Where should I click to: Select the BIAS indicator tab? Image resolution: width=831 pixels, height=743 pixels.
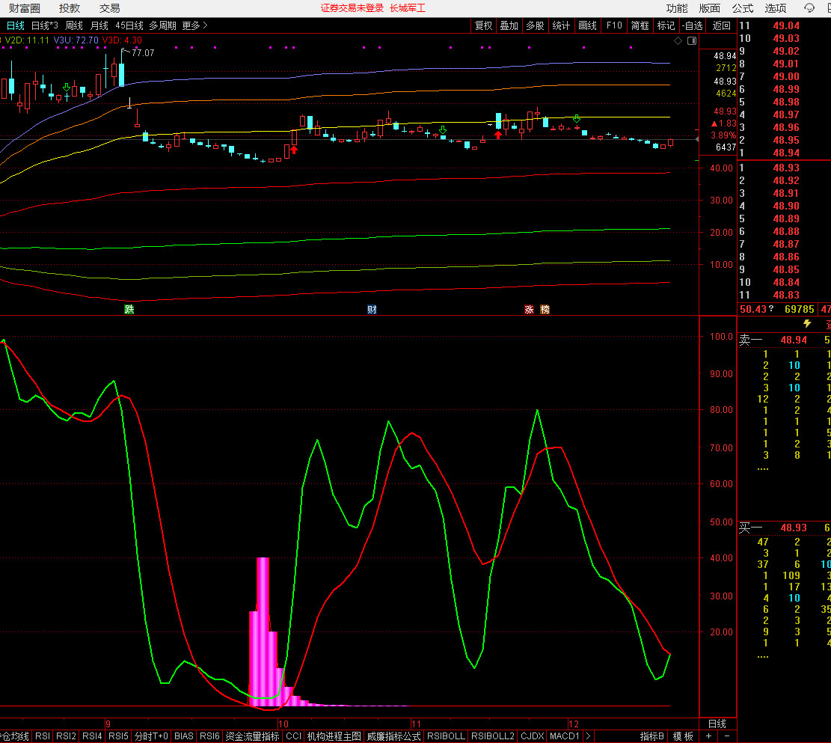183,736
